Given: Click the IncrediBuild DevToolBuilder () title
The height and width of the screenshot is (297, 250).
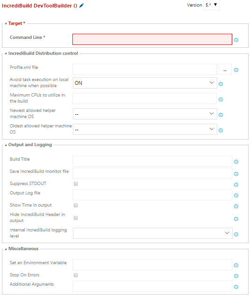Looking at the screenshot, I should click(39, 6).
